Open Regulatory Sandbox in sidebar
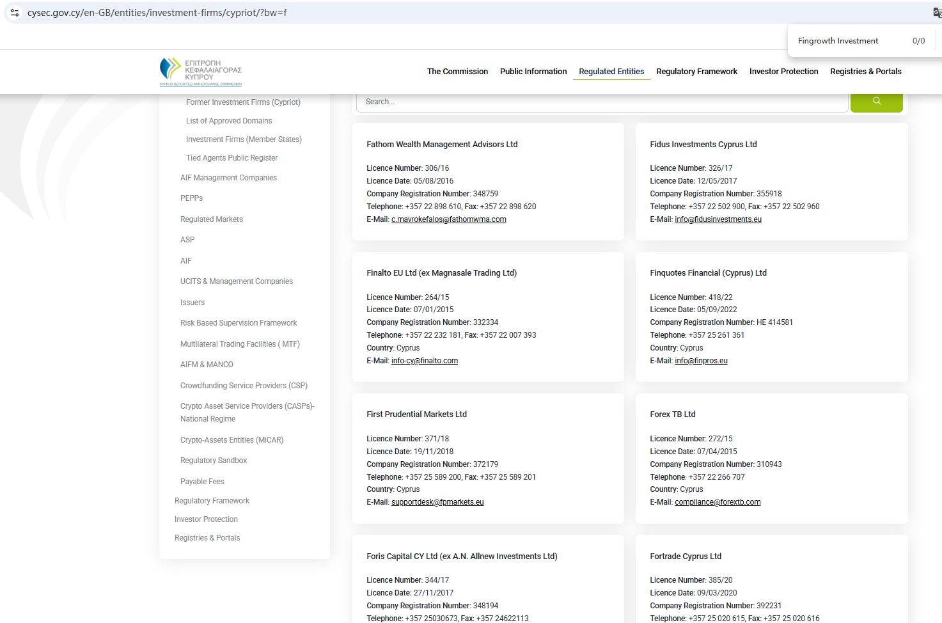 click(214, 461)
